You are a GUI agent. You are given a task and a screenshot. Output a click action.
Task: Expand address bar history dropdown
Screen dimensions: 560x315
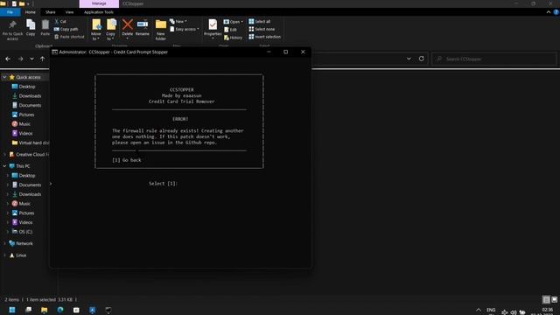[409, 59]
